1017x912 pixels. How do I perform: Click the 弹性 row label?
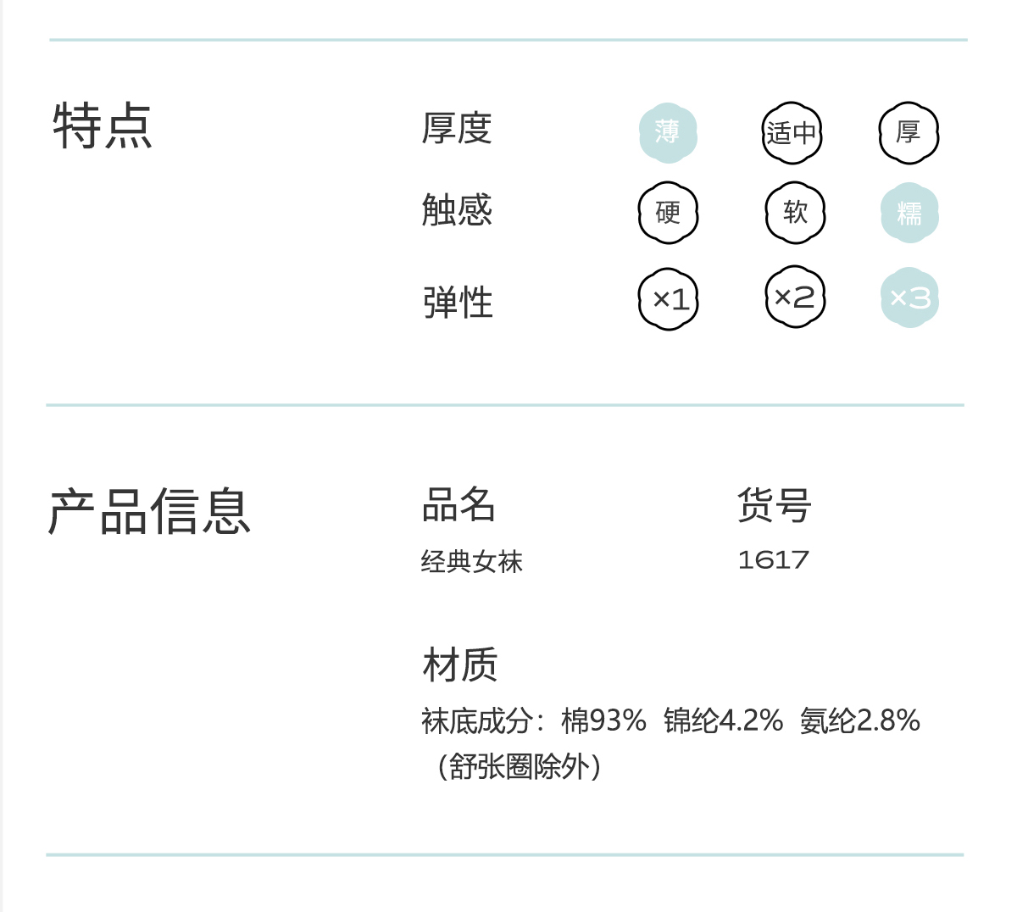coord(458,303)
